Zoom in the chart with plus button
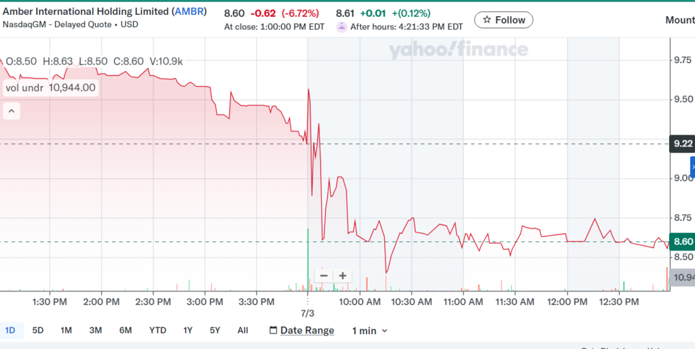The image size is (695, 349). pos(343,276)
